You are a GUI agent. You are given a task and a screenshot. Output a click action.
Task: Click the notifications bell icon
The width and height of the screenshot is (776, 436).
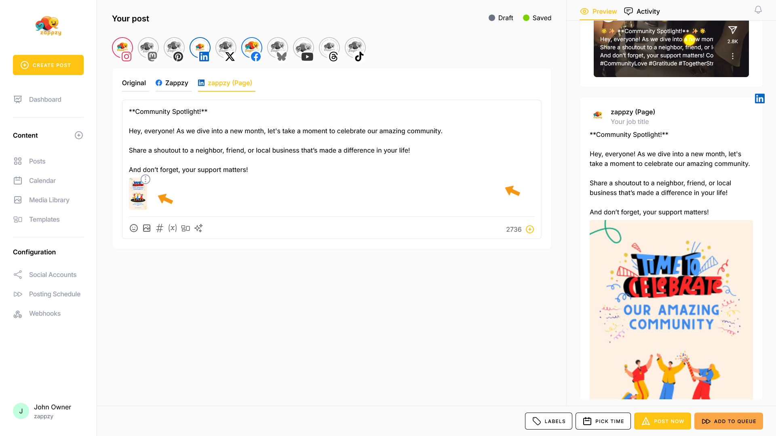pos(758,10)
